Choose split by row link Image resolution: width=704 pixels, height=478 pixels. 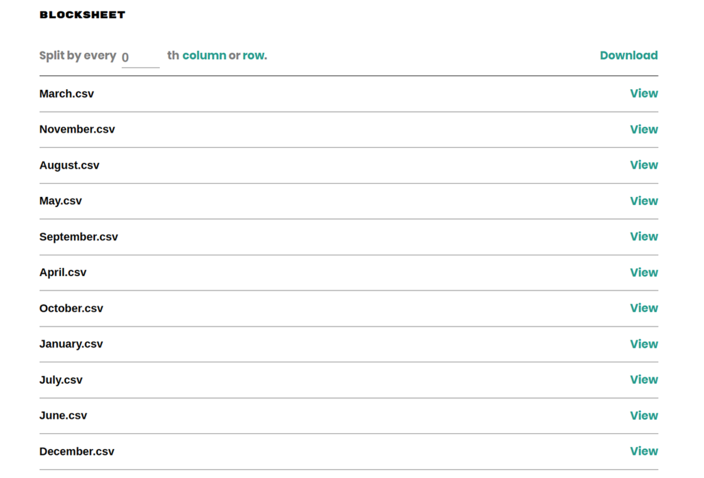(x=253, y=55)
